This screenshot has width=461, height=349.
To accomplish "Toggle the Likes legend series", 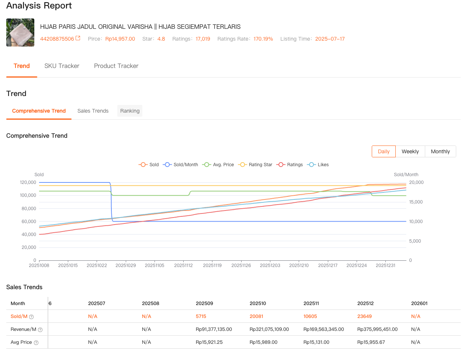I will tap(318, 165).
